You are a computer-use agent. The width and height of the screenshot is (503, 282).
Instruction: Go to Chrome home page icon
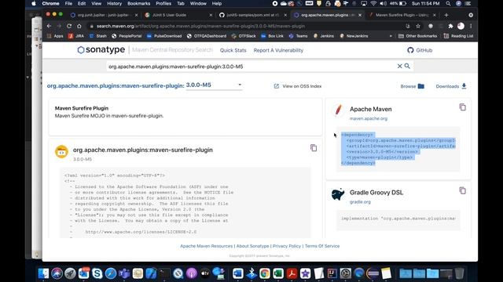[x=79, y=26]
